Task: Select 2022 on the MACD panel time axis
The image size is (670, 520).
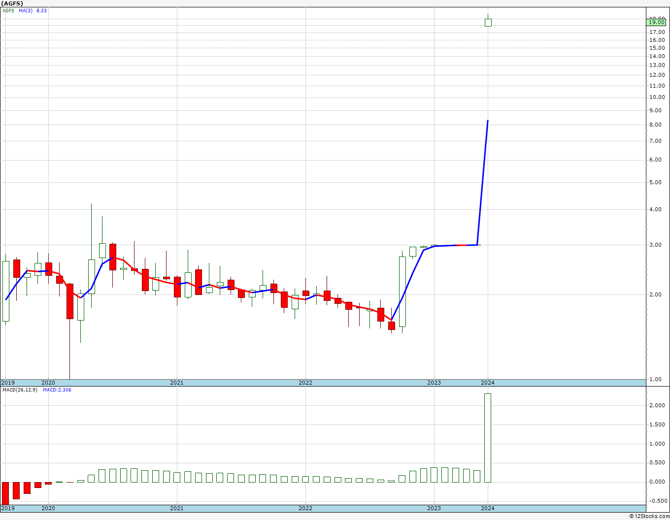Action: pyautogui.click(x=305, y=508)
